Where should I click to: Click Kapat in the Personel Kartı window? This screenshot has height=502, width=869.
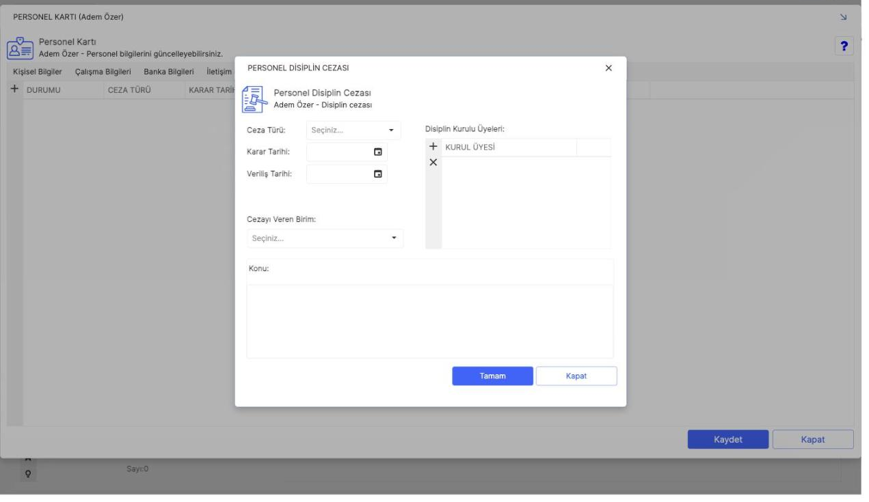pyautogui.click(x=813, y=439)
